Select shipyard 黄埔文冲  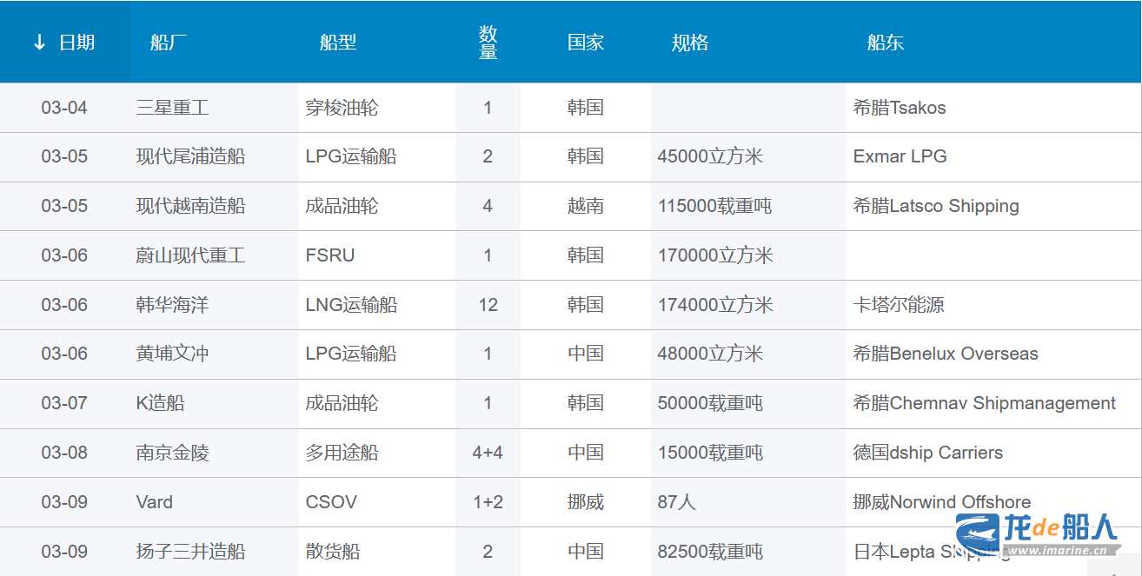173,354
